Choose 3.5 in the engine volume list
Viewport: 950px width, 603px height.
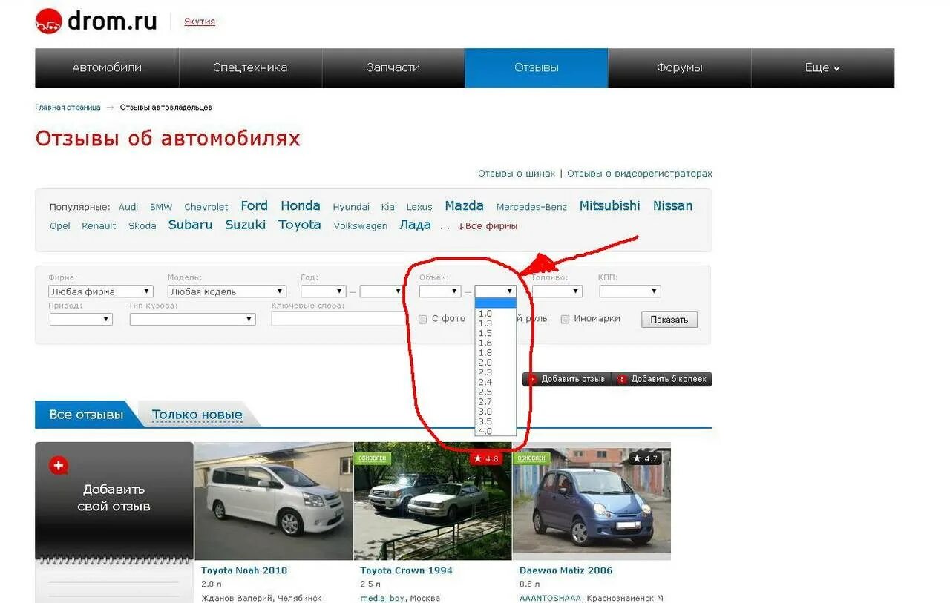tap(495, 421)
